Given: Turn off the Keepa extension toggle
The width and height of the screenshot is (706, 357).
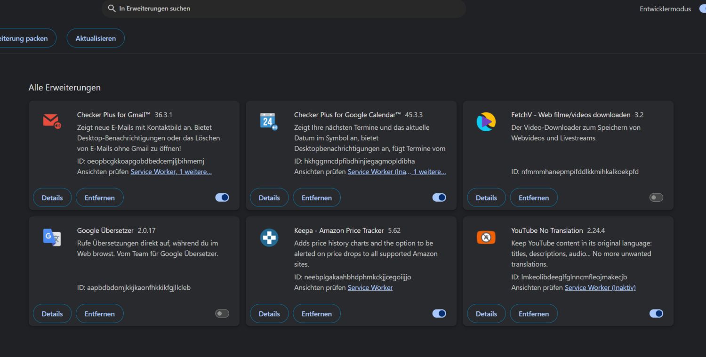Looking at the screenshot, I should point(439,313).
